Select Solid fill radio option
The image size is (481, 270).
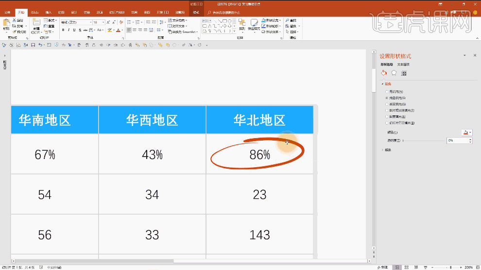[x=387, y=98]
